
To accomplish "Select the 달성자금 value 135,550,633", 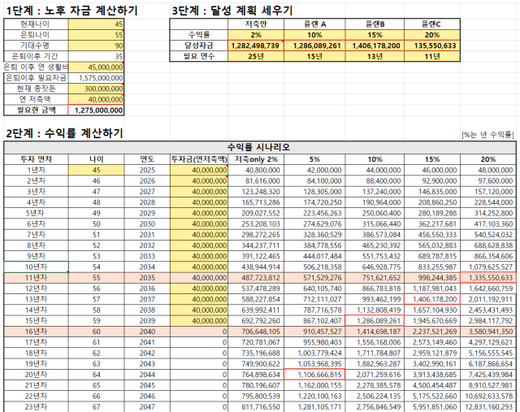I will coord(432,46).
